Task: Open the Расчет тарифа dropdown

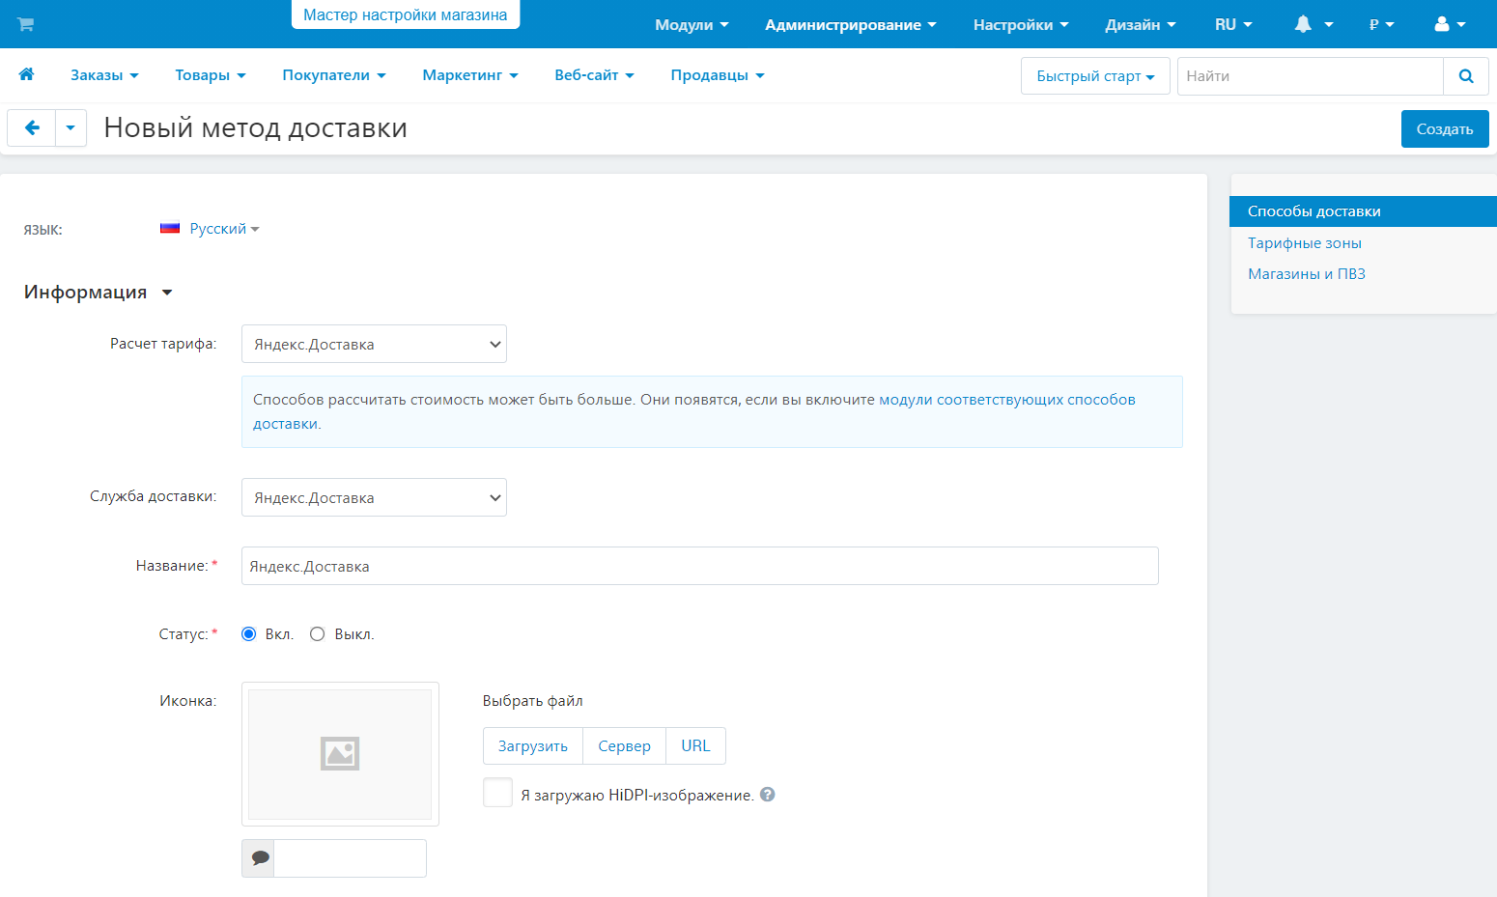Action: tap(374, 344)
